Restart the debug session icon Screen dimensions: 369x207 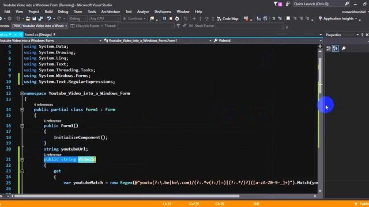click(177, 18)
